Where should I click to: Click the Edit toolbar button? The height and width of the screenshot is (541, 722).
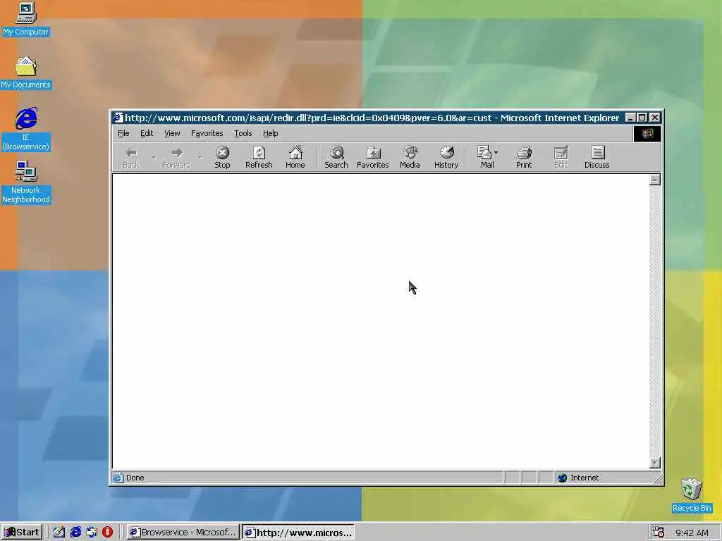tap(561, 157)
